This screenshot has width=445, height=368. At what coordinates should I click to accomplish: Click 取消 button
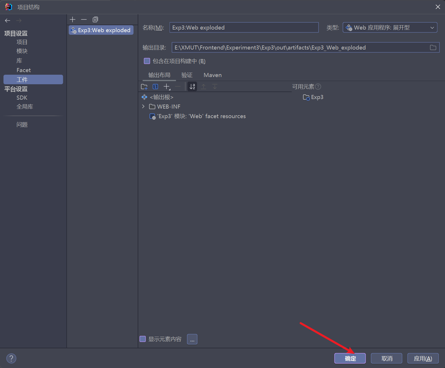click(x=386, y=358)
